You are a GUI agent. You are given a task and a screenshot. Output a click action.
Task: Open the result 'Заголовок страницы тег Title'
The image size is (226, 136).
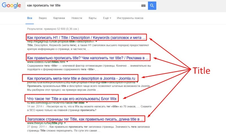(86, 119)
